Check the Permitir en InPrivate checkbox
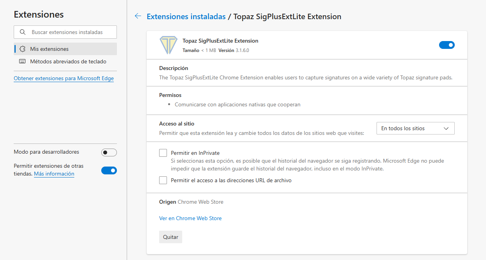The width and height of the screenshot is (486, 260). point(163,153)
